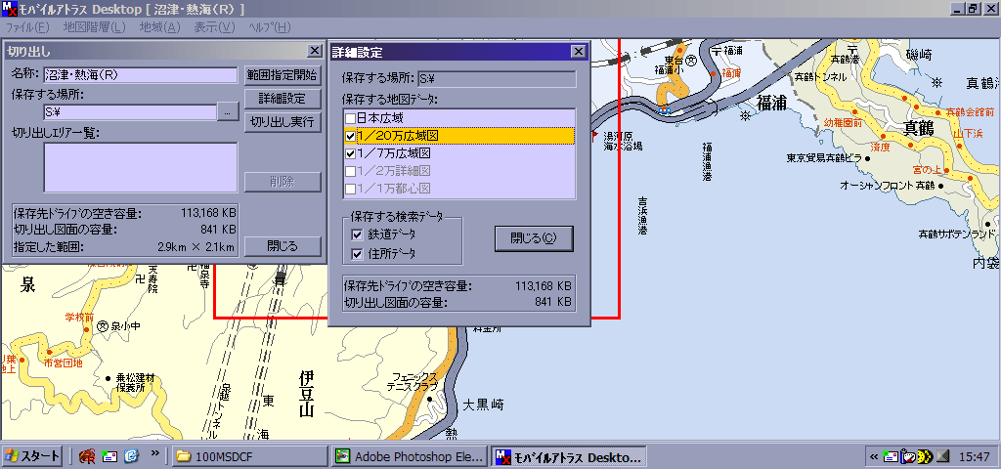Click the 15:47 clock in tray
Viewport: 1001px width, 469px height.
(x=975, y=457)
